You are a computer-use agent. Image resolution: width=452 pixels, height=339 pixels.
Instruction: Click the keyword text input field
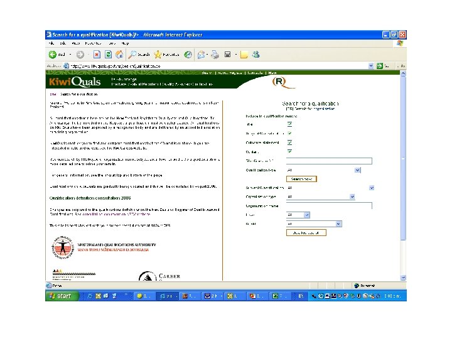pos(329,161)
